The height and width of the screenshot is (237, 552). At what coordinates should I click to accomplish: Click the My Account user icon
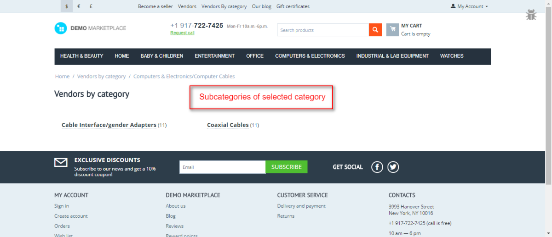point(453,6)
